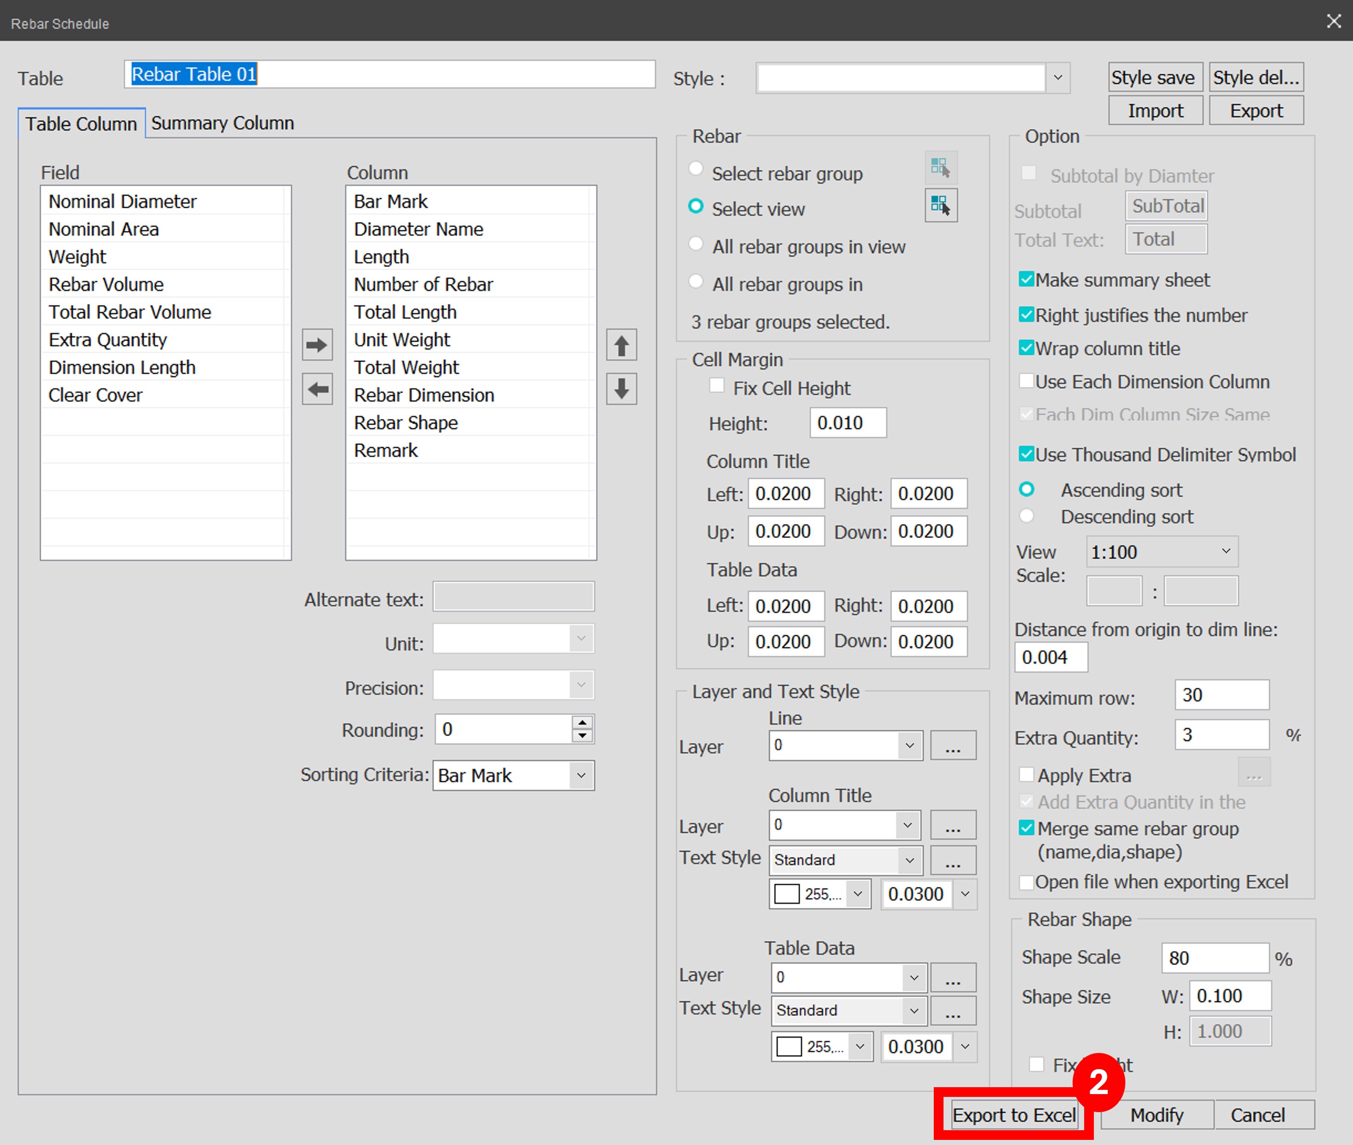Uncheck Make summary sheet
1353x1145 pixels.
(x=1026, y=279)
